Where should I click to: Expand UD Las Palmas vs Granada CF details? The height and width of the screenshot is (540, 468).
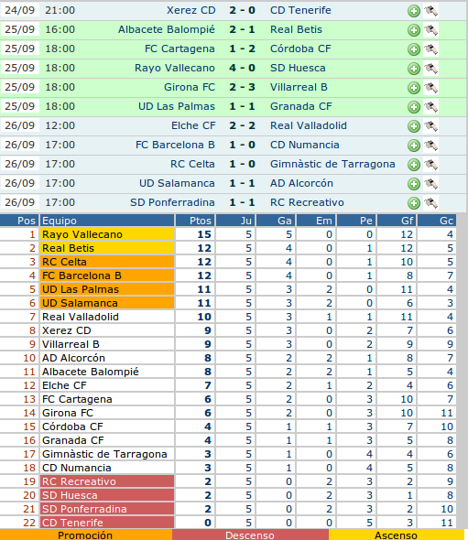click(x=414, y=107)
